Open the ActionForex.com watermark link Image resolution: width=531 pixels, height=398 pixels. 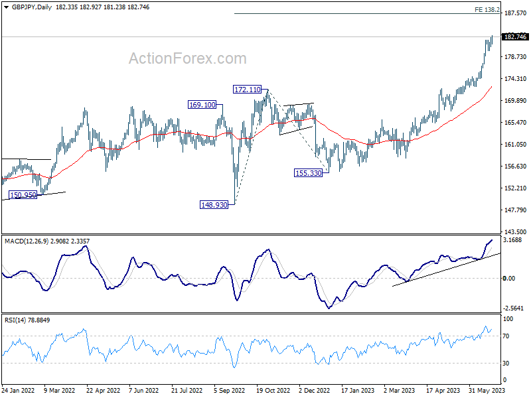pos(187,58)
